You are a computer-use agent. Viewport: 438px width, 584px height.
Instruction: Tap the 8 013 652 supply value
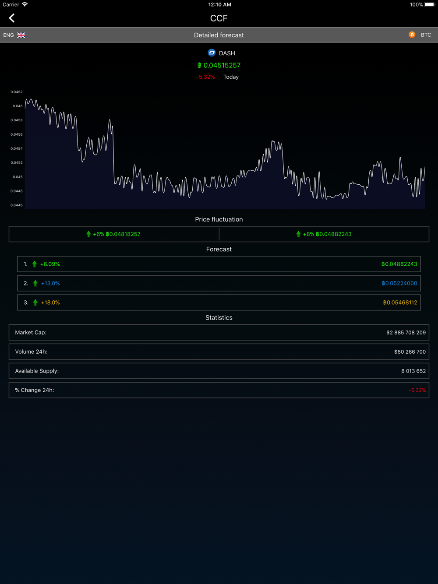413,371
